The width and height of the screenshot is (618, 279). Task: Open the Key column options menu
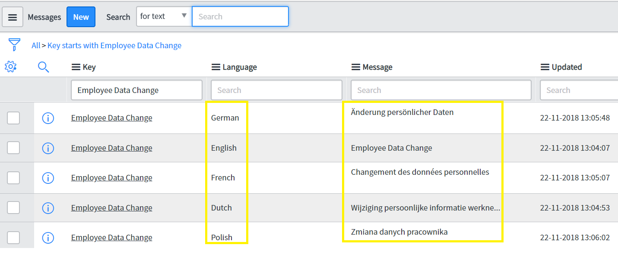pos(76,67)
